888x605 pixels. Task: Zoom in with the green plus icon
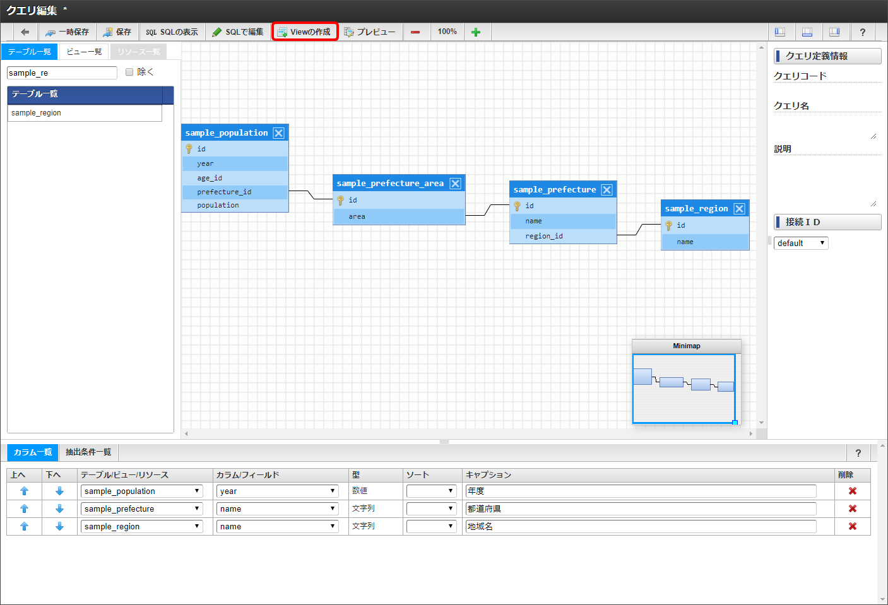pyautogui.click(x=476, y=32)
